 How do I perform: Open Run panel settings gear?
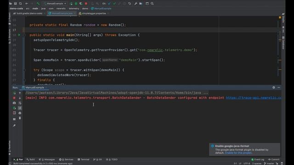[274, 88]
